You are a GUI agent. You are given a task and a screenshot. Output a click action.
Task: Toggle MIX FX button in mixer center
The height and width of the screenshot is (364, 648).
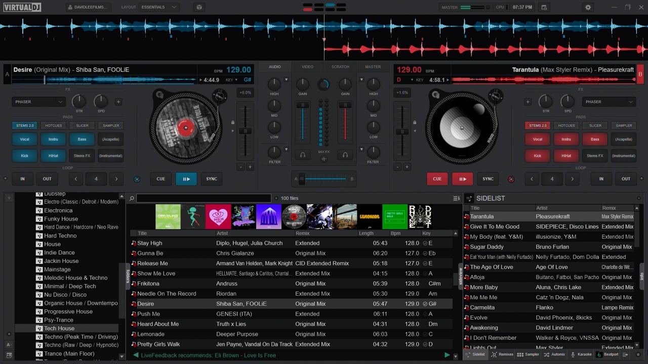(x=324, y=159)
